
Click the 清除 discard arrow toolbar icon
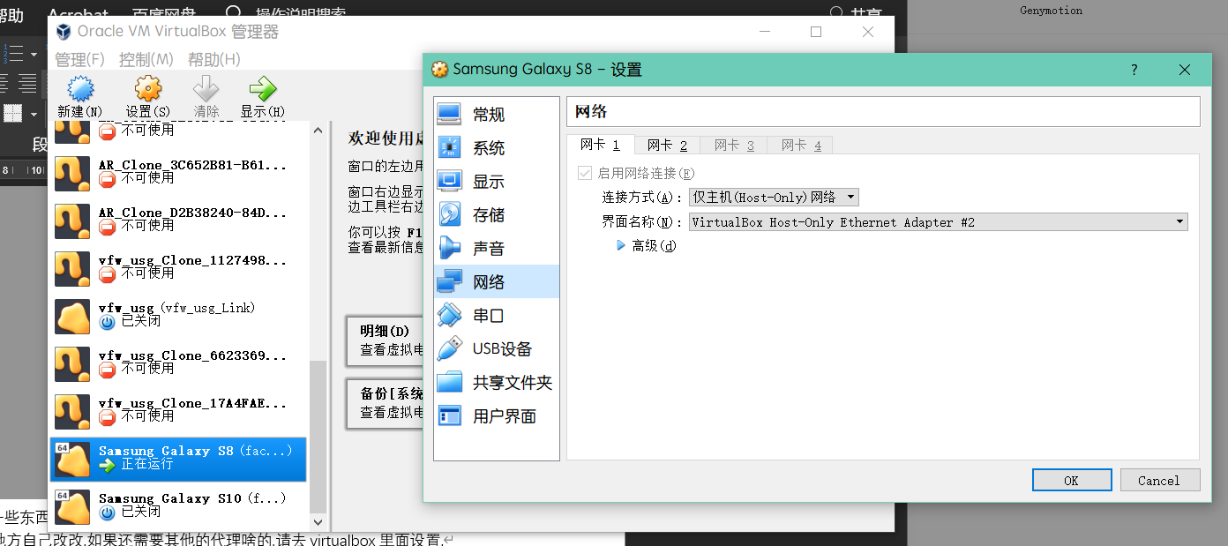[206, 89]
